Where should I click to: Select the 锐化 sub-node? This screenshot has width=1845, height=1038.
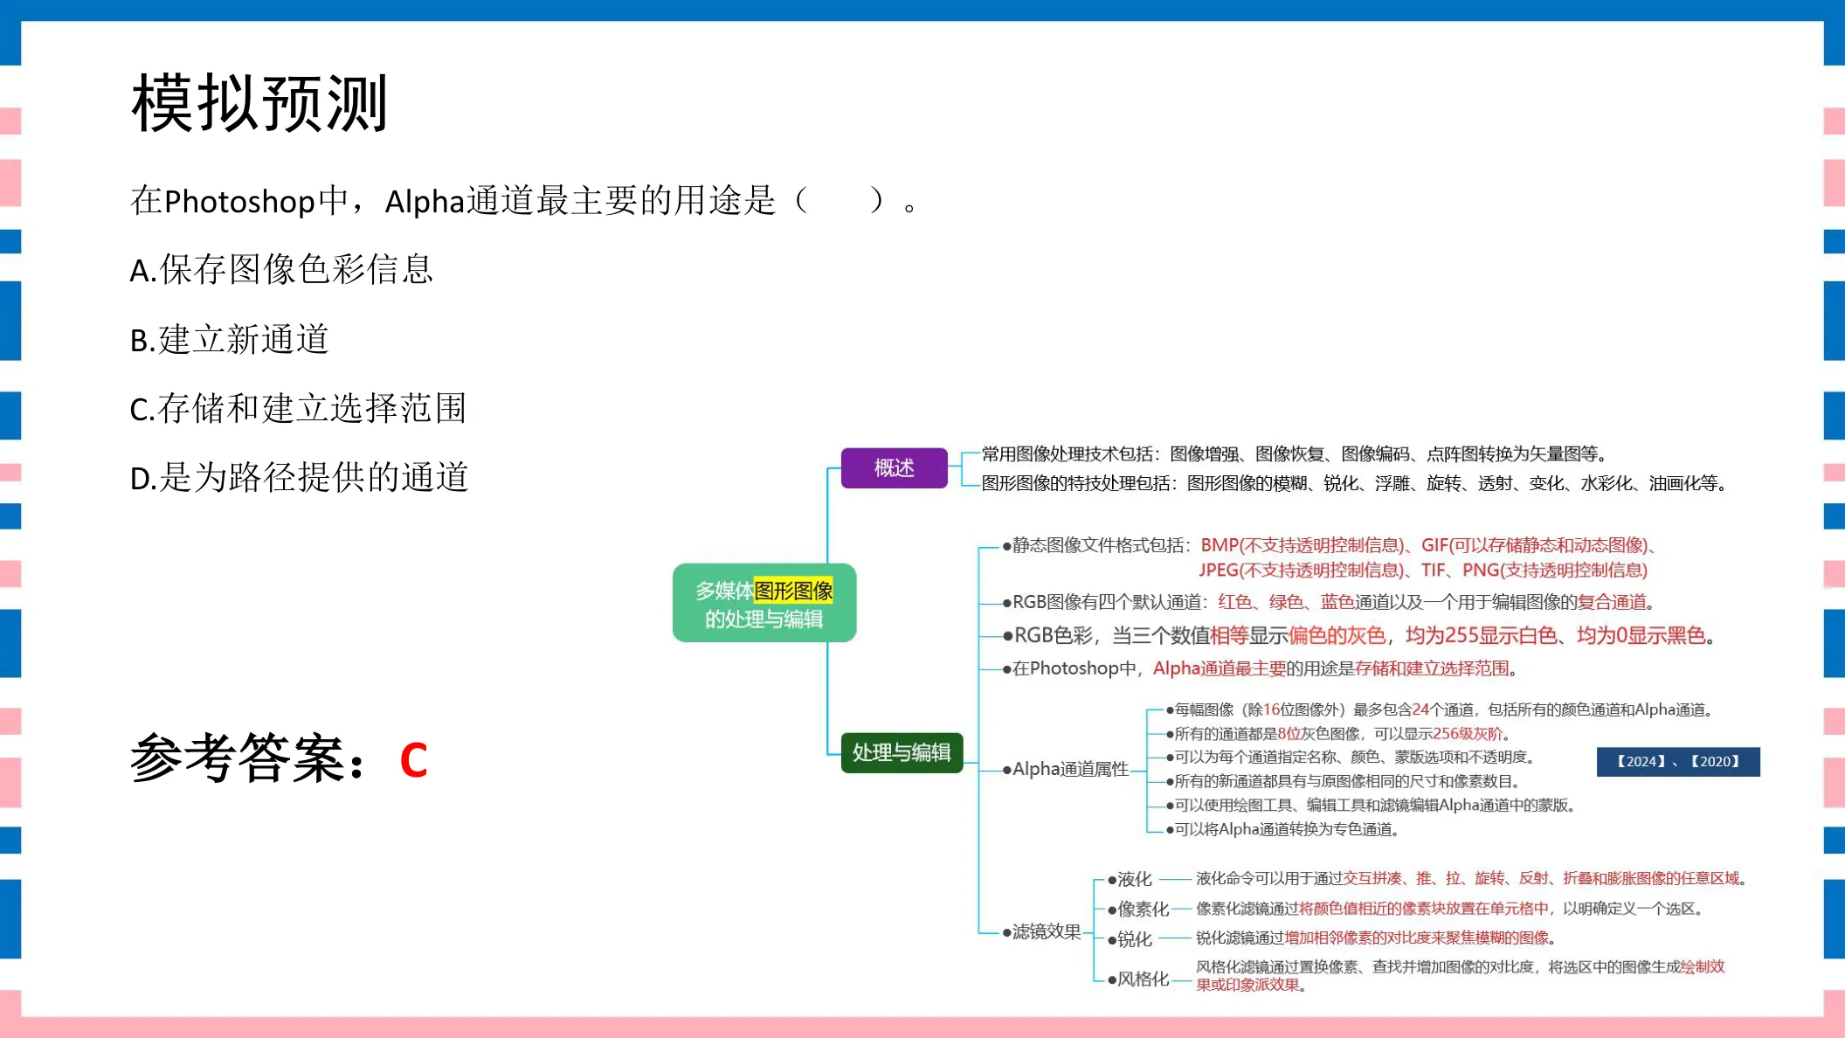(x=1130, y=939)
